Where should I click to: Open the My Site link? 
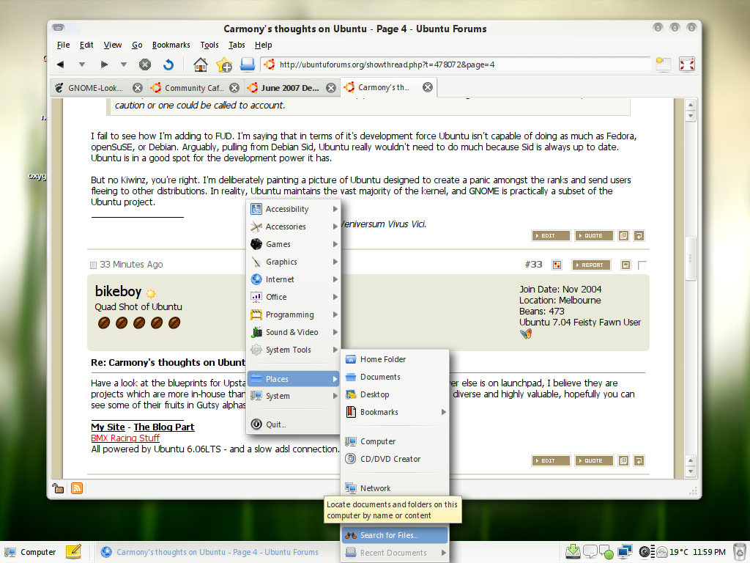(x=108, y=427)
